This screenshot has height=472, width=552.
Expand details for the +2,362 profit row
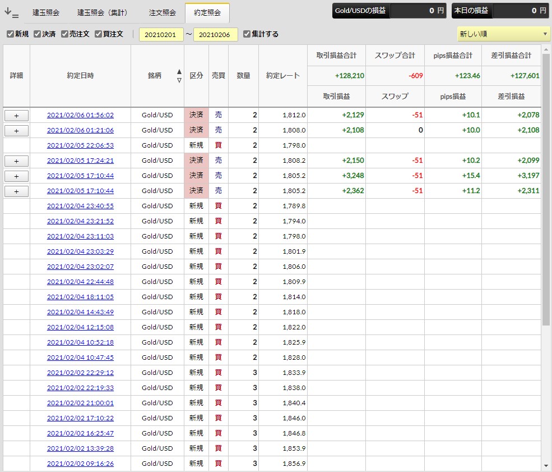pos(17,191)
